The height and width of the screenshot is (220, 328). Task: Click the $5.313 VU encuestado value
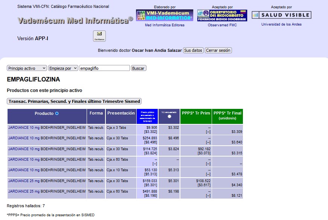(174, 170)
